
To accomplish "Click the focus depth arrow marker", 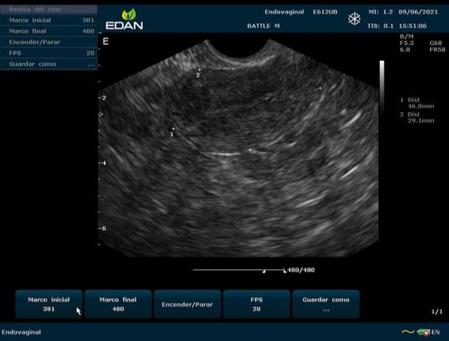I will click(x=101, y=115).
